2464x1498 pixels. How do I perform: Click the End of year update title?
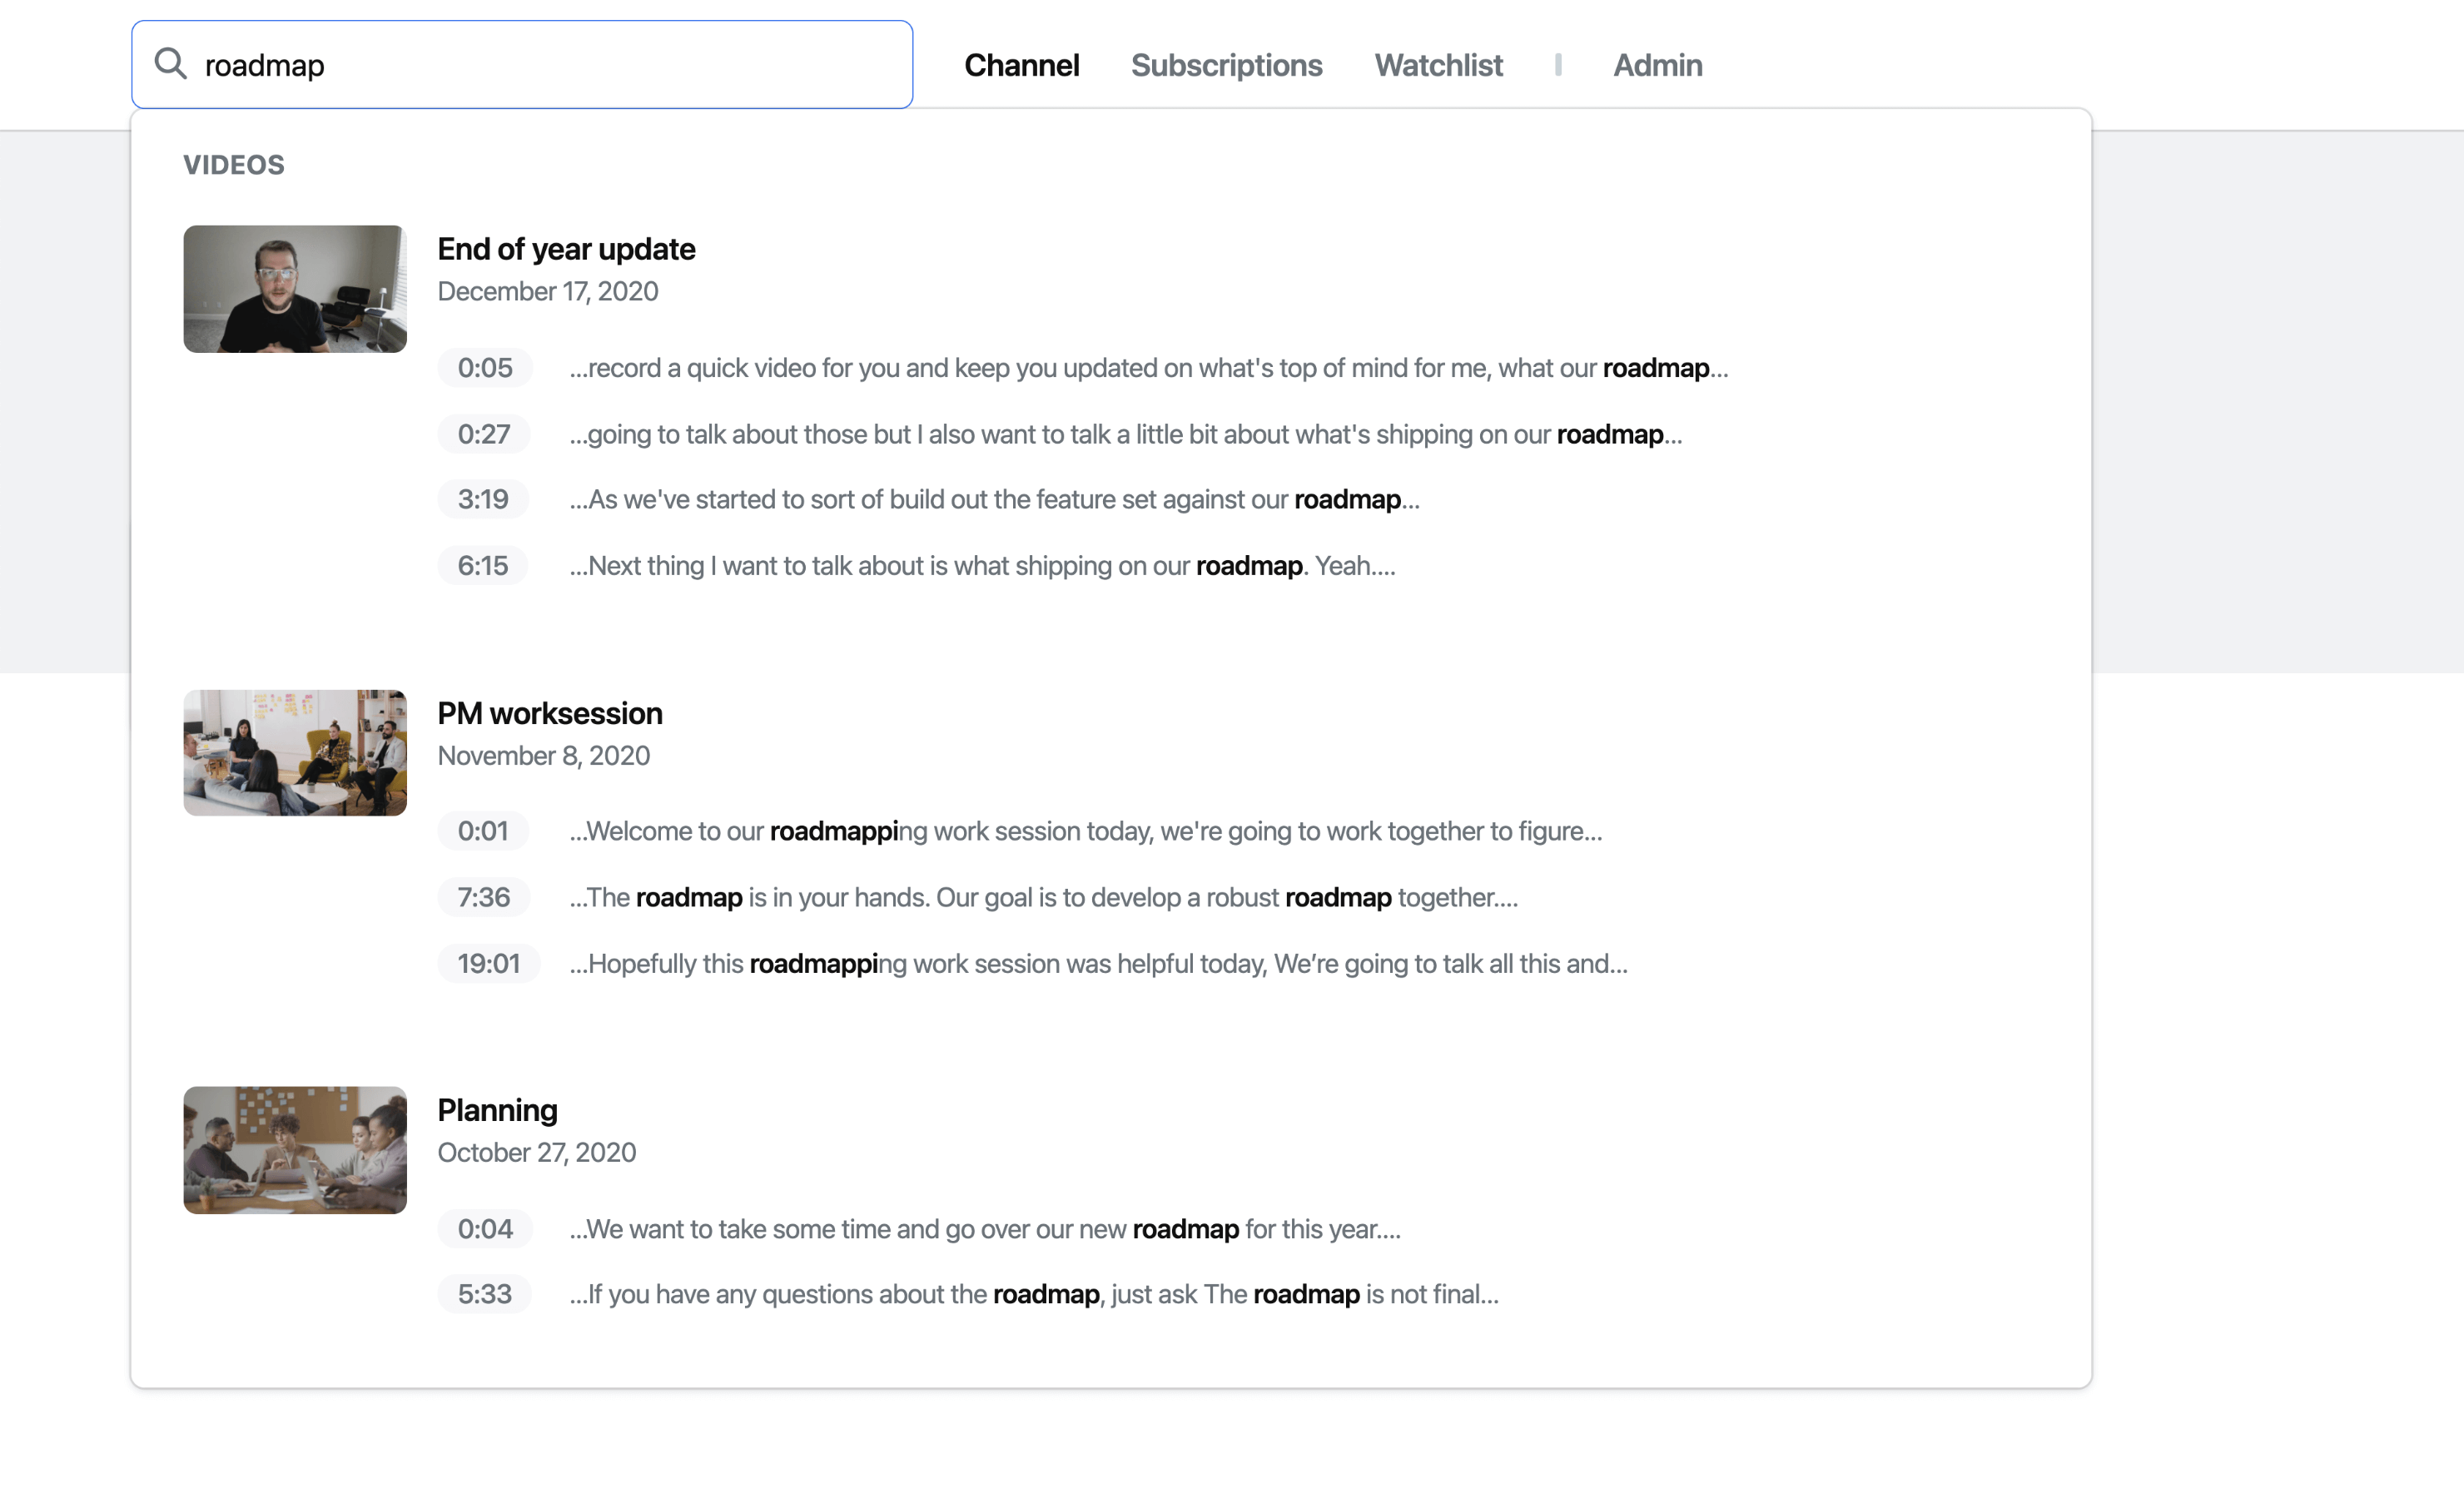point(566,249)
